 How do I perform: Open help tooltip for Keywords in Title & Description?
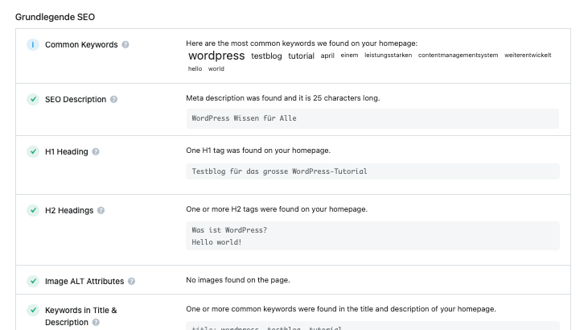click(96, 322)
